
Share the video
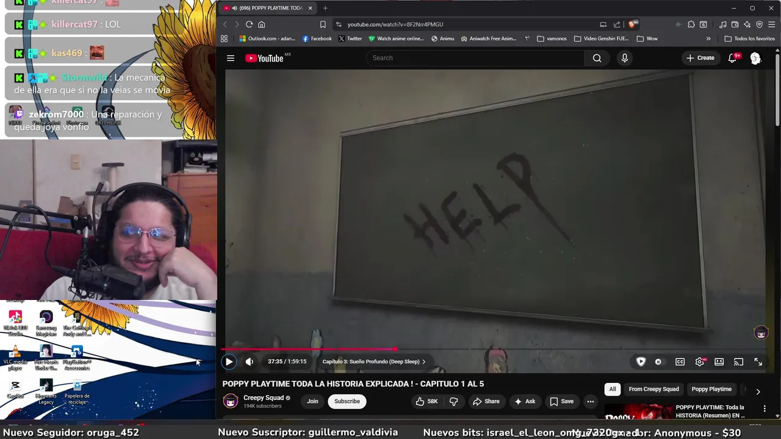(x=486, y=401)
